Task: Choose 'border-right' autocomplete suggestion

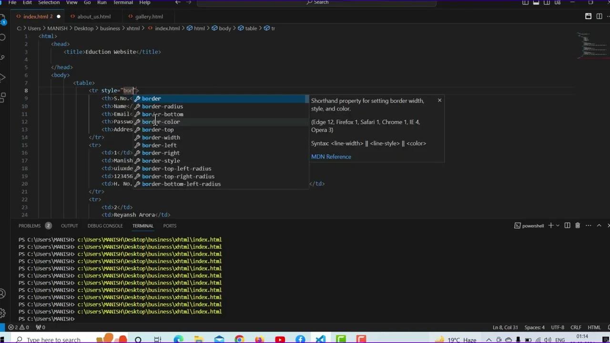Action: tap(221, 153)
